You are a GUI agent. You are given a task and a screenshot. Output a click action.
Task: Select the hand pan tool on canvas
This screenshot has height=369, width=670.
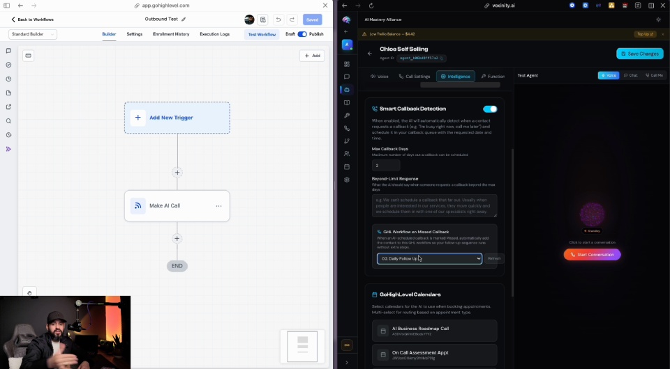click(29, 292)
